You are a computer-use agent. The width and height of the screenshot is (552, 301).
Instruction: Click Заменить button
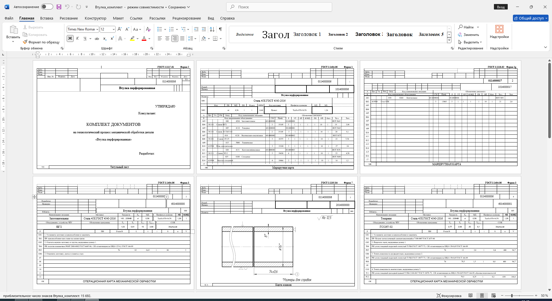pyautogui.click(x=469, y=34)
